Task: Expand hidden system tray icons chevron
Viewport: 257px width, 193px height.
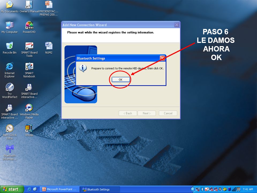Action: coord(193,189)
